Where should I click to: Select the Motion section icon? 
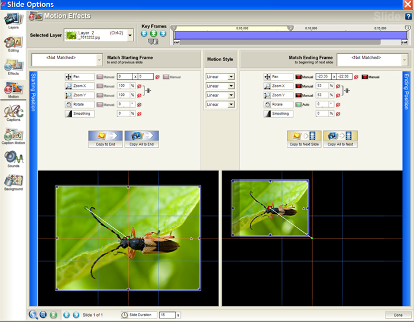[13, 90]
